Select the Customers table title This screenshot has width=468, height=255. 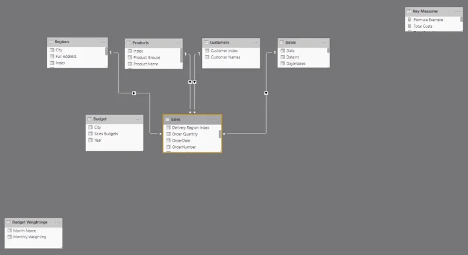point(219,43)
